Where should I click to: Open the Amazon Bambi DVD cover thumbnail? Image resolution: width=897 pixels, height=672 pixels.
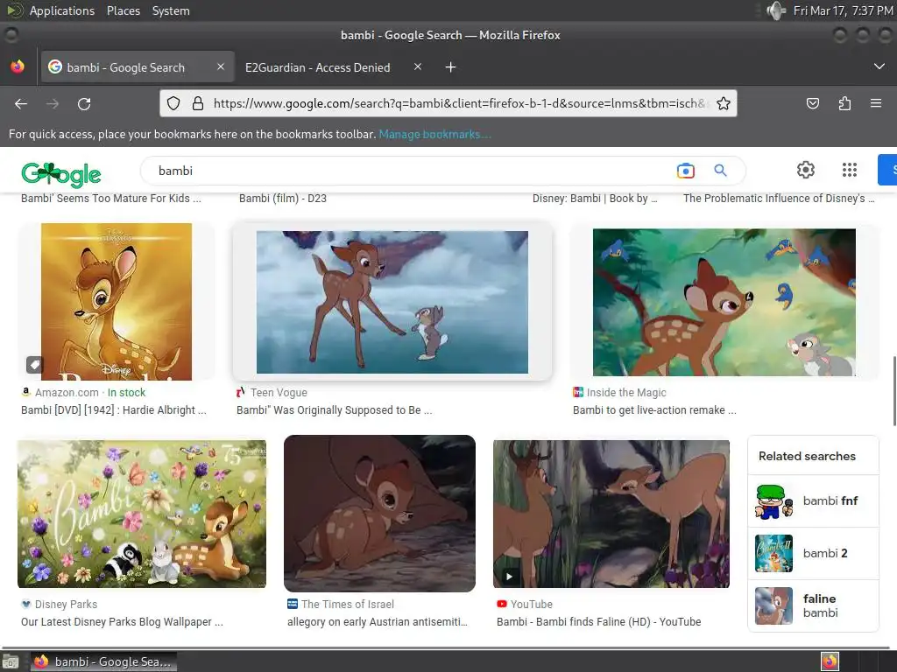point(117,302)
